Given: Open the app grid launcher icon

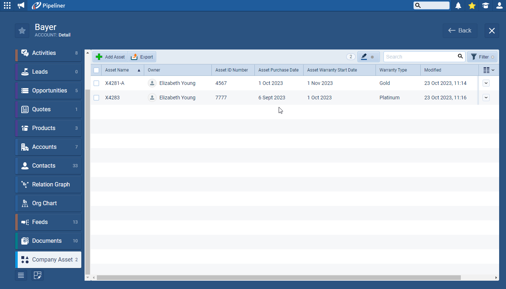Looking at the screenshot, I should (7, 5).
